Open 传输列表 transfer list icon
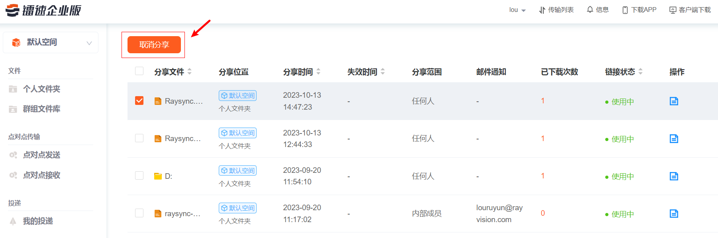 [x=542, y=10]
